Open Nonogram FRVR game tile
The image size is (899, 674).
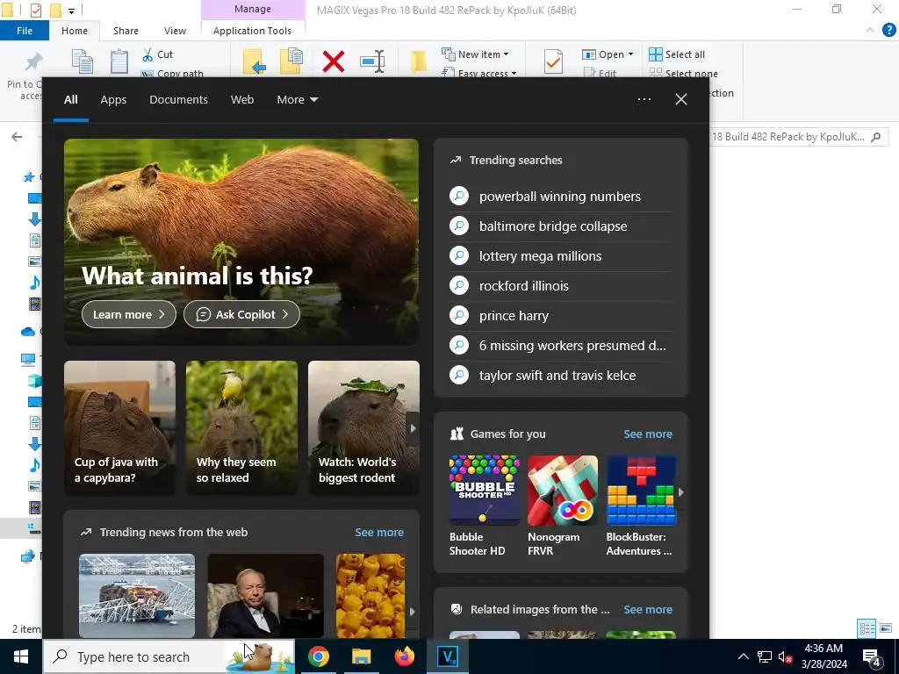pyautogui.click(x=562, y=505)
